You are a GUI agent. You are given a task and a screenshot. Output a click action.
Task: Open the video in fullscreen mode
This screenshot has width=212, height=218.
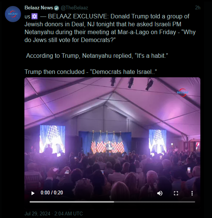pyautogui.click(x=176, y=193)
